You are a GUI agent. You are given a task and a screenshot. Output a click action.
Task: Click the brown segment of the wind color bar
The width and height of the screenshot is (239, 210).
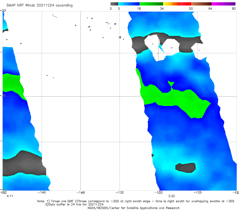201,4
